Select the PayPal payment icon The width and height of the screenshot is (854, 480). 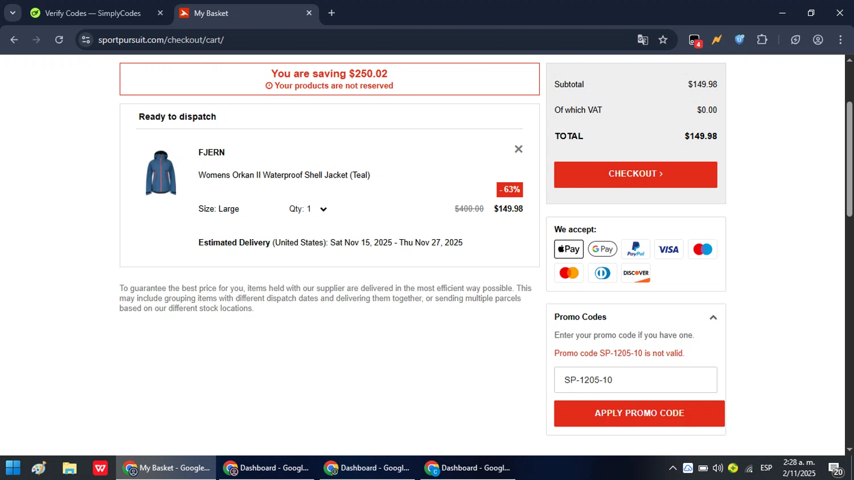635,249
